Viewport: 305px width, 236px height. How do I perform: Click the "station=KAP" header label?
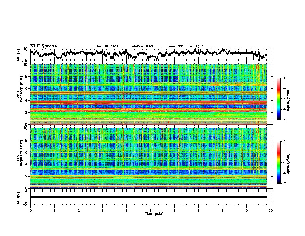[143, 46]
